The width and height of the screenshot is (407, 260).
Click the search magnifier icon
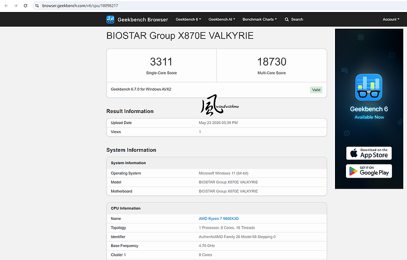pyautogui.click(x=286, y=19)
